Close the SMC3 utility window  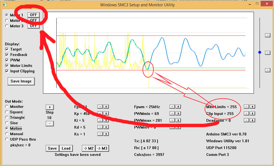coord(267,4)
